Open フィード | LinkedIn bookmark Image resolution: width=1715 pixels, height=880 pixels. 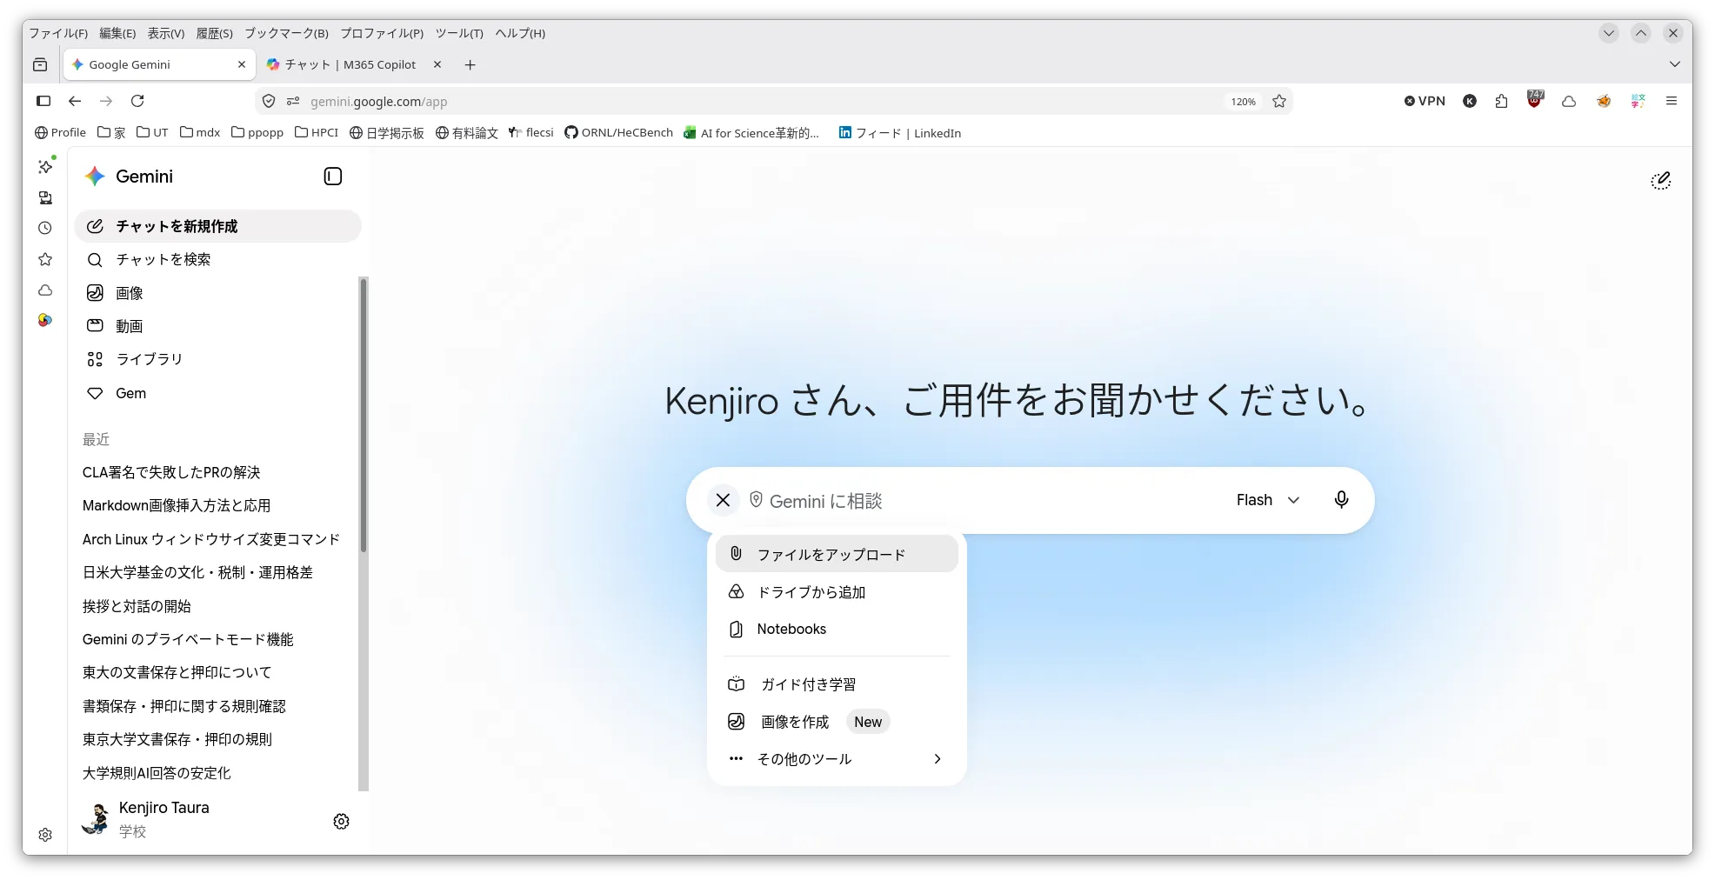(x=899, y=133)
